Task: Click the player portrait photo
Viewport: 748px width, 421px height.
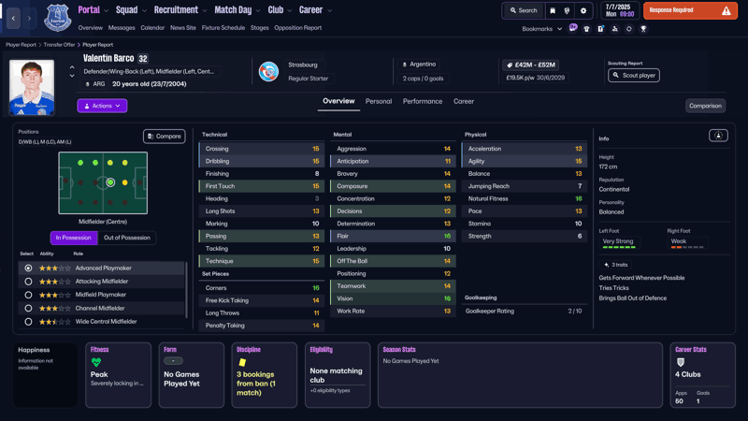Action: click(x=32, y=87)
